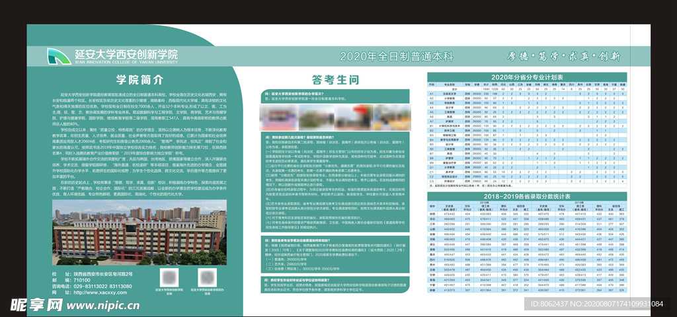Screen dimensions: 677x317
Task: Click the 2020年全日制普通本科 banner heading
Action: [396, 56]
